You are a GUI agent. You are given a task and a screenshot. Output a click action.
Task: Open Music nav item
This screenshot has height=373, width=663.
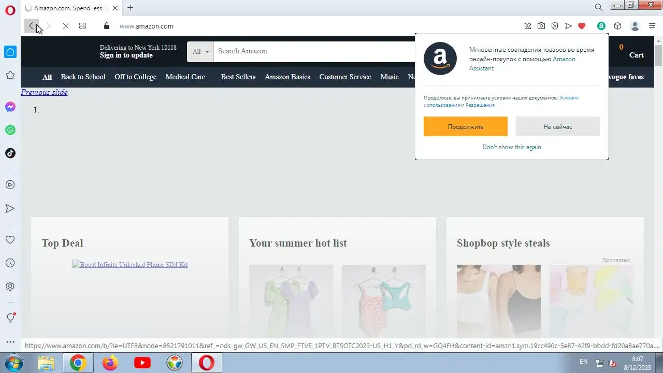click(390, 77)
